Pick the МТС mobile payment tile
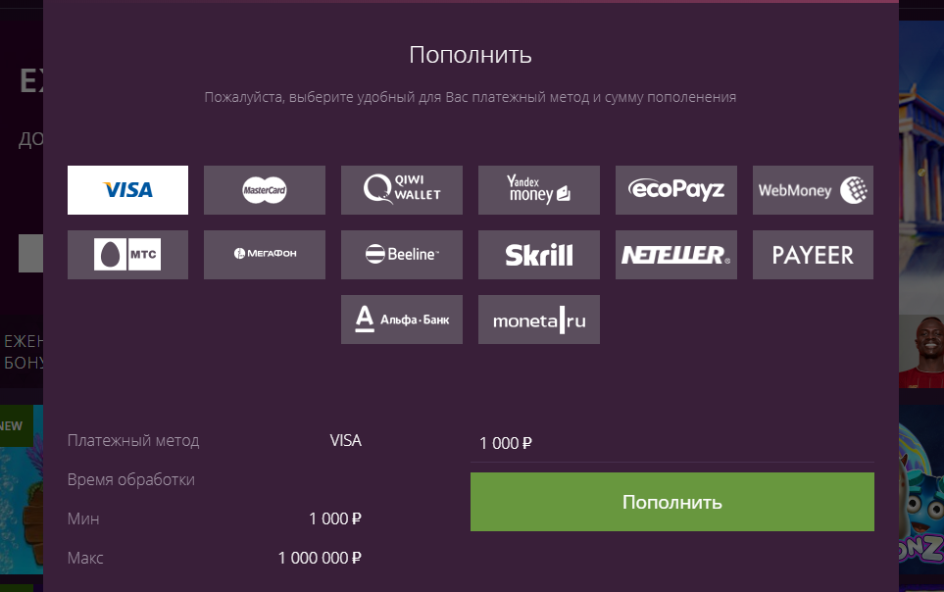 point(127,255)
